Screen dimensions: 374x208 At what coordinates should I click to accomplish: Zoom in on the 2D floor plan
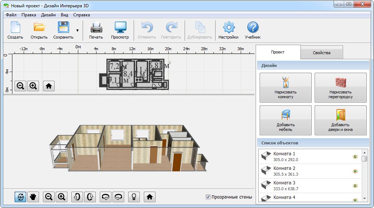click(x=33, y=86)
